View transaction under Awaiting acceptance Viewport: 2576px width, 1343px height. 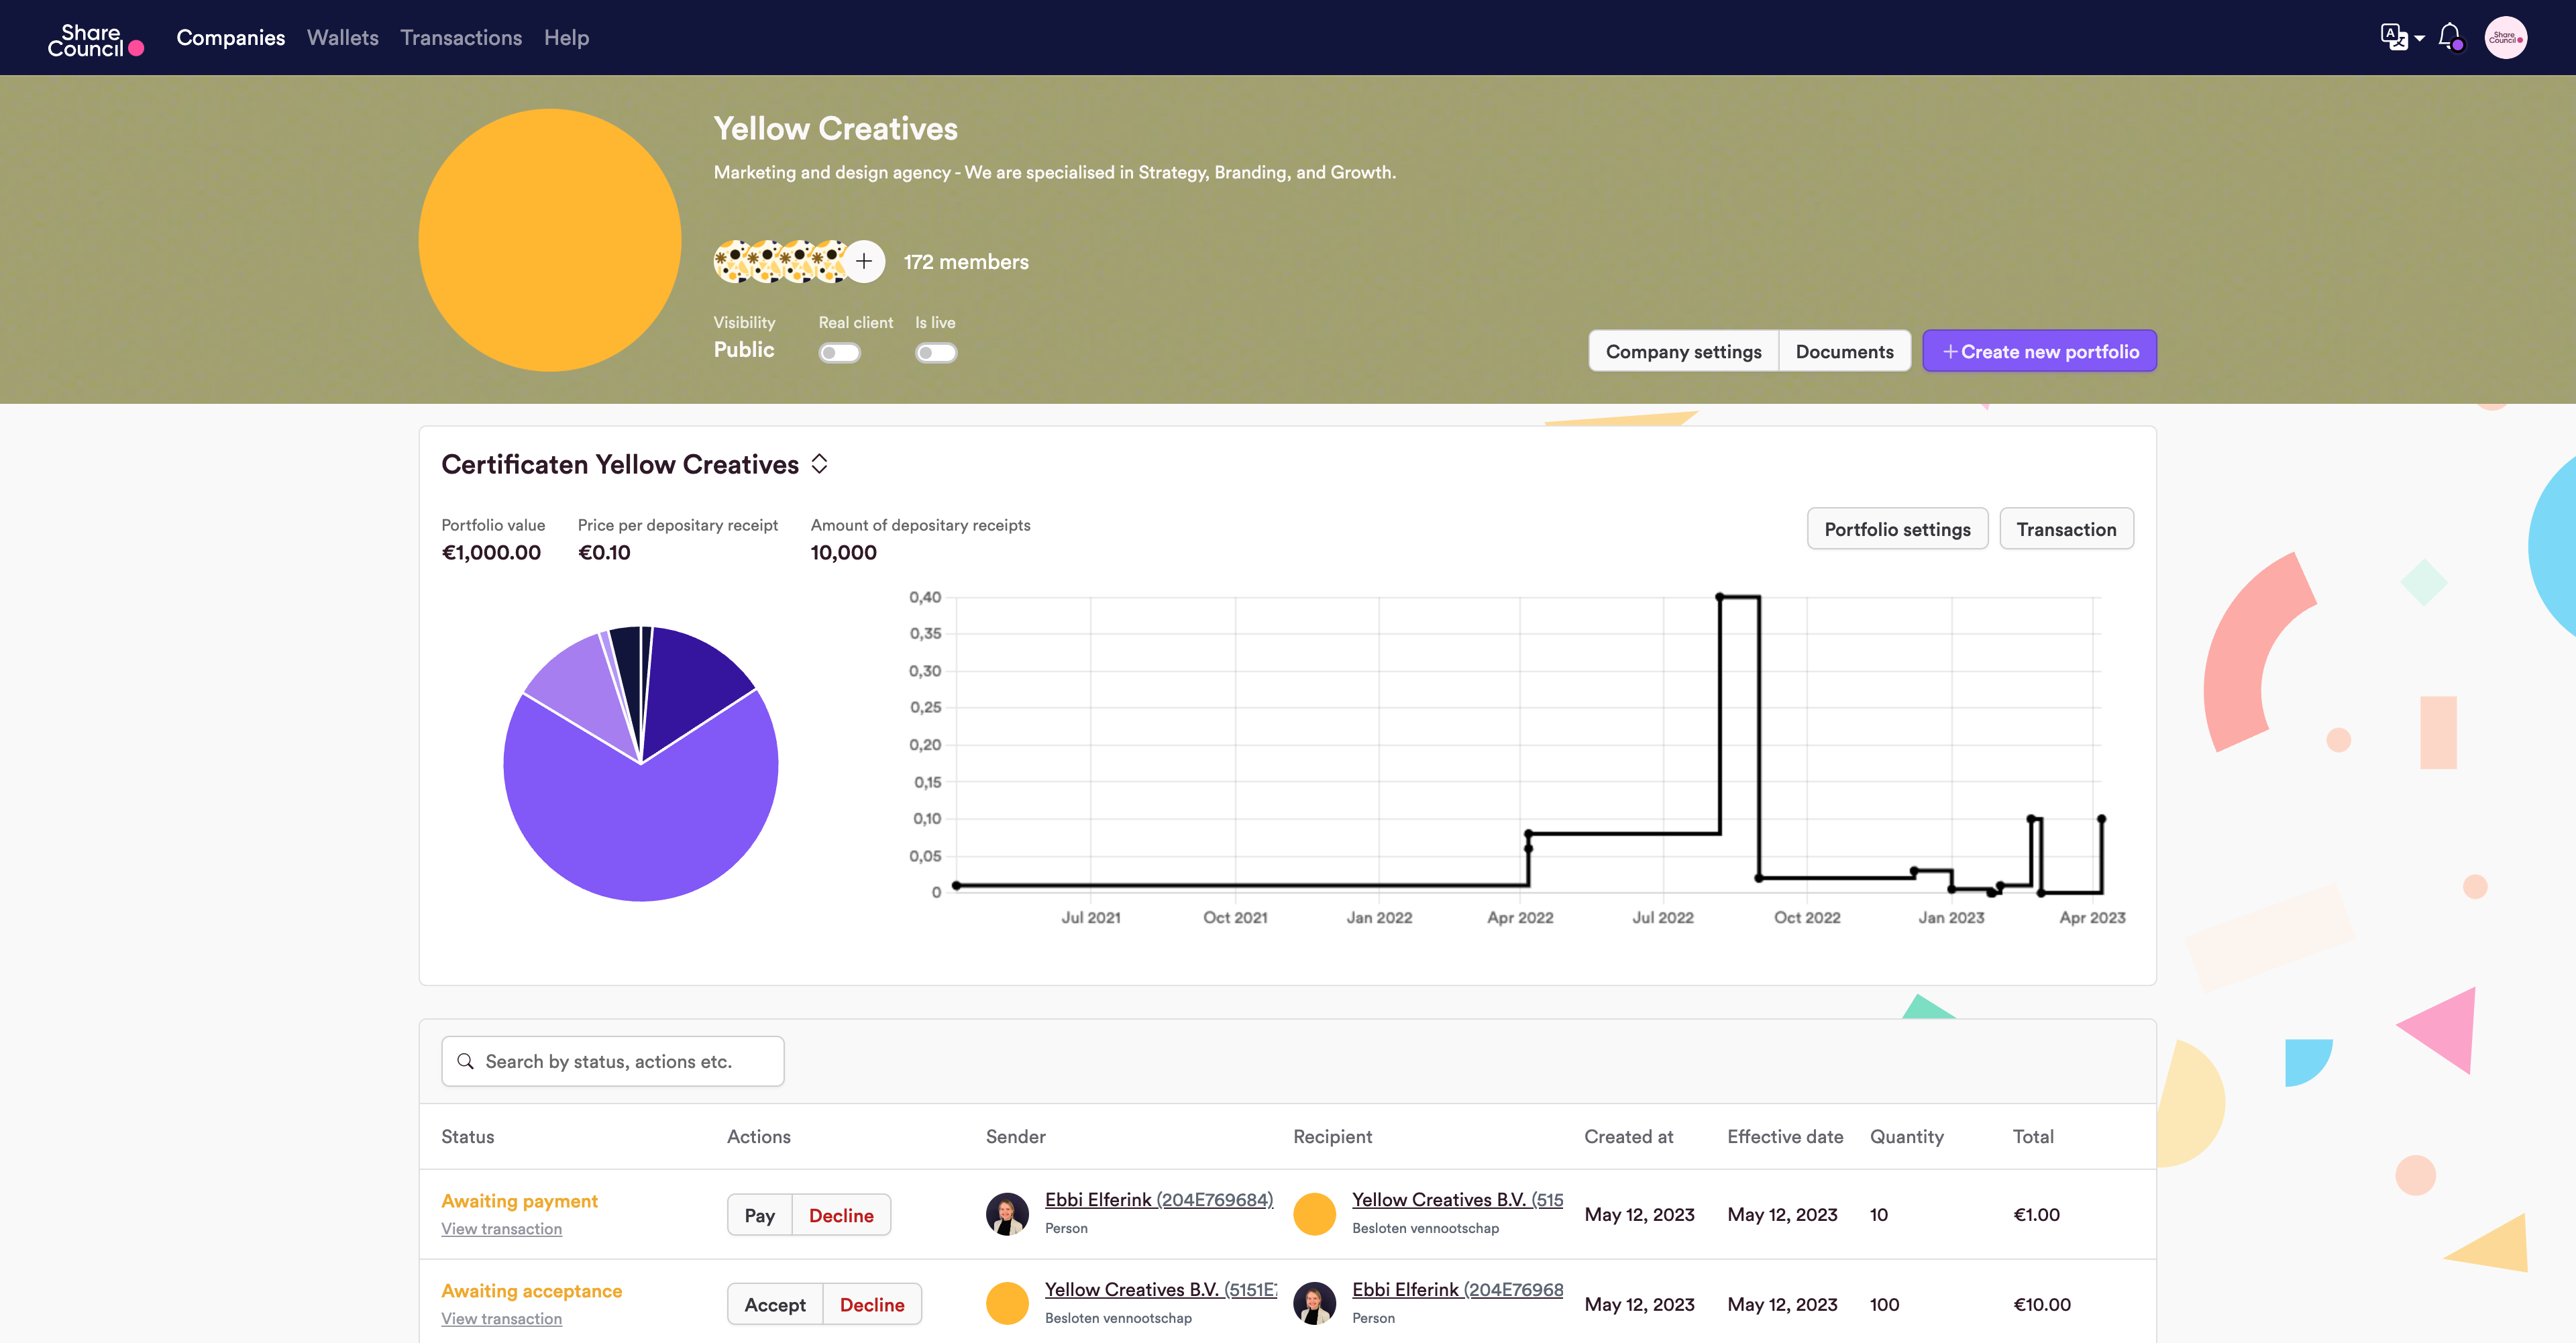click(x=502, y=1319)
